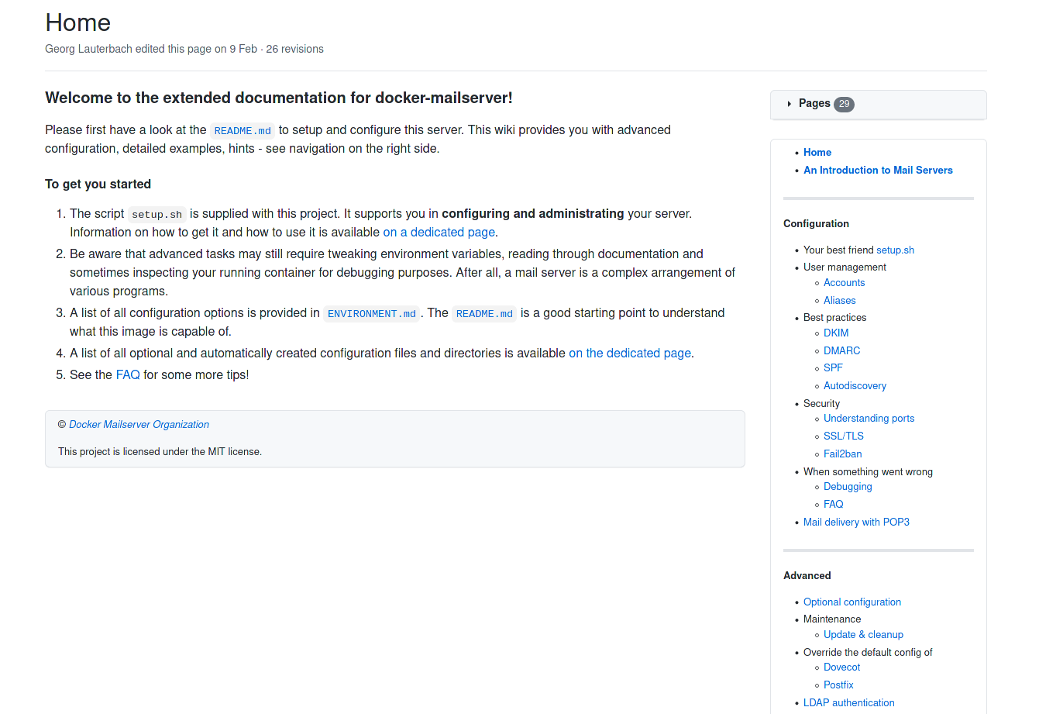Image resolution: width=1039 pixels, height=714 pixels.
Task: Navigate to Update & cleanup maintenance page
Action: click(863, 634)
